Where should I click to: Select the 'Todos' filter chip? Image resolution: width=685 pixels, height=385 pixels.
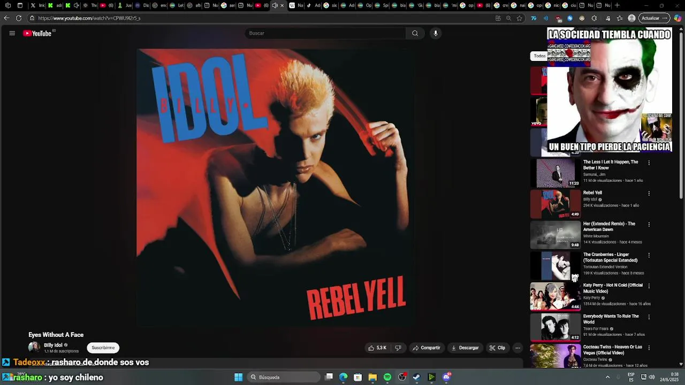(x=539, y=56)
